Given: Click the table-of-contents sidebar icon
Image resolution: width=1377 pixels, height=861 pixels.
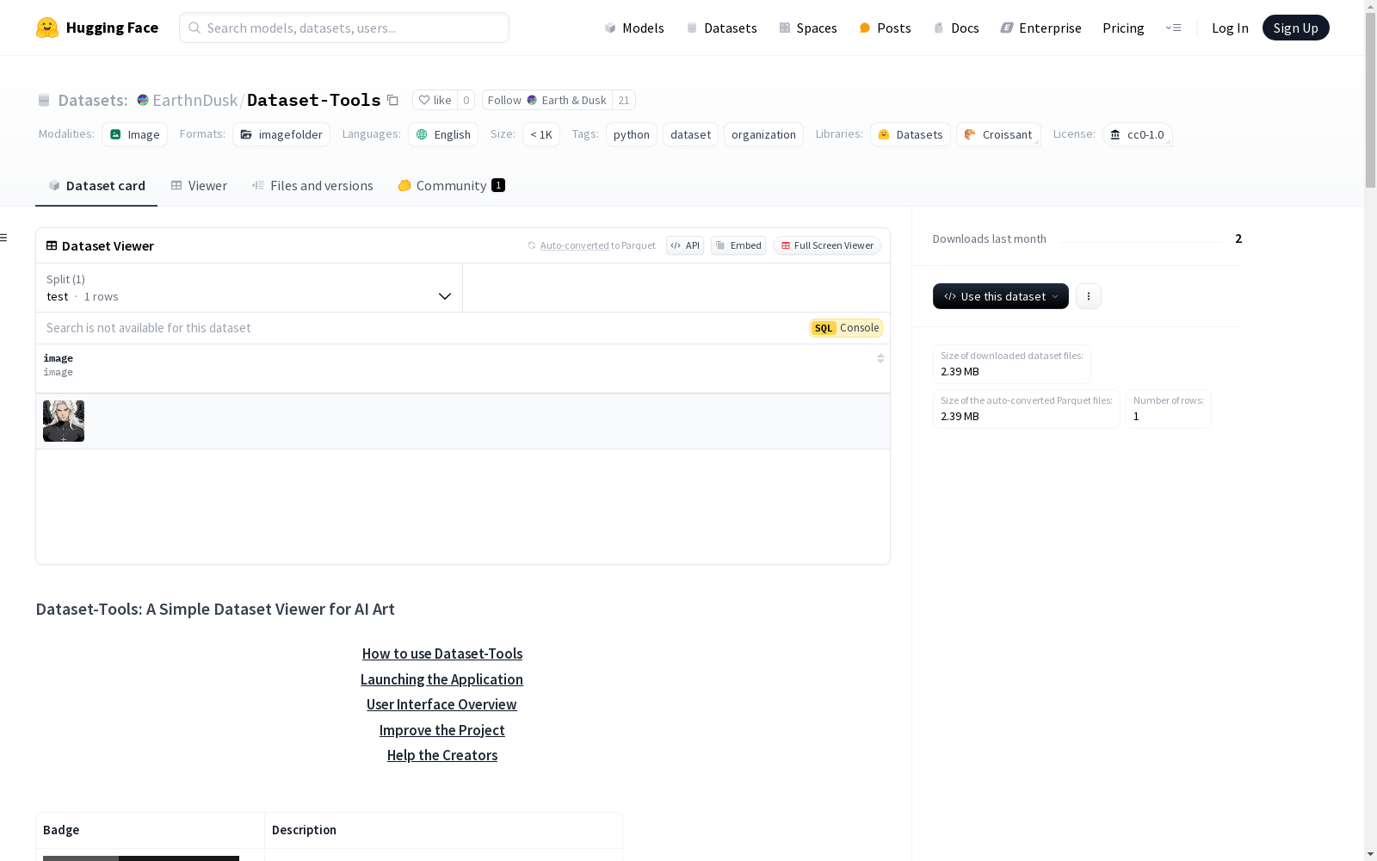Looking at the screenshot, I should [x=4, y=238].
